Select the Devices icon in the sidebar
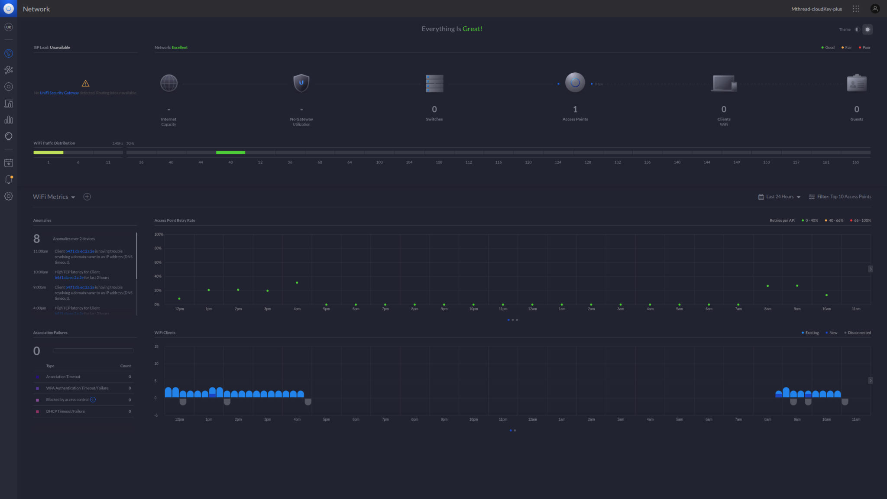 (x=9, y=86)
